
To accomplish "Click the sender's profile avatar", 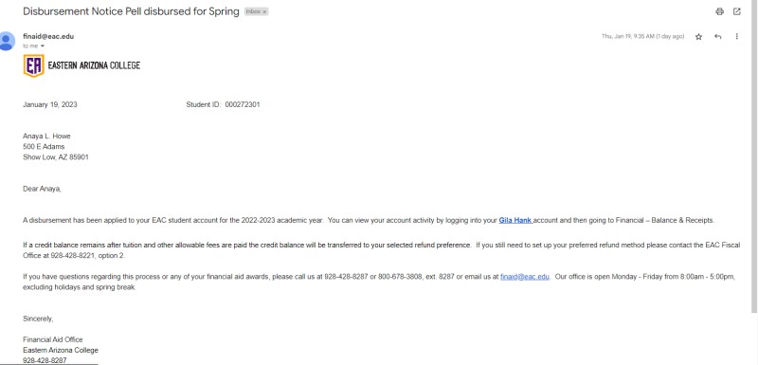I will [7, 41].
